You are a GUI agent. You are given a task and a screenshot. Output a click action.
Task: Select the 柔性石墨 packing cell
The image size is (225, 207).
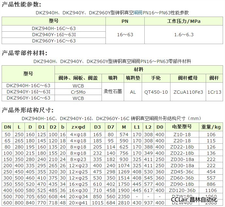point(113,92)
